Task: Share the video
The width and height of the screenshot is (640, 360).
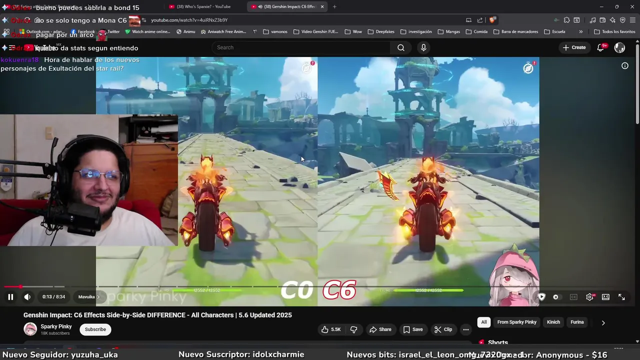Action: click(380, 329)
